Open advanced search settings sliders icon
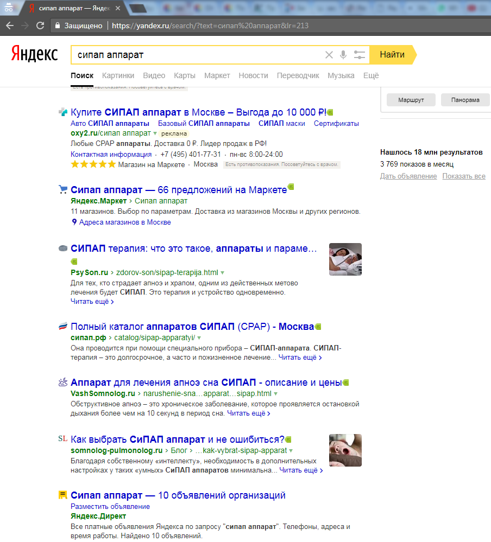 click(x=359, y=55)
